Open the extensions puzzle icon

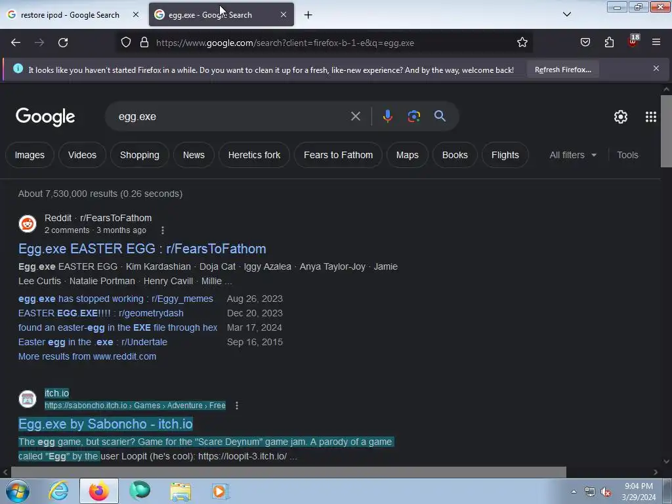pyautogui.click(x=609, y=43)
